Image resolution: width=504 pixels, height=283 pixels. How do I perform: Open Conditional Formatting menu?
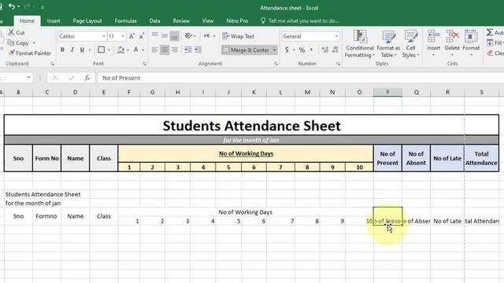360,44
